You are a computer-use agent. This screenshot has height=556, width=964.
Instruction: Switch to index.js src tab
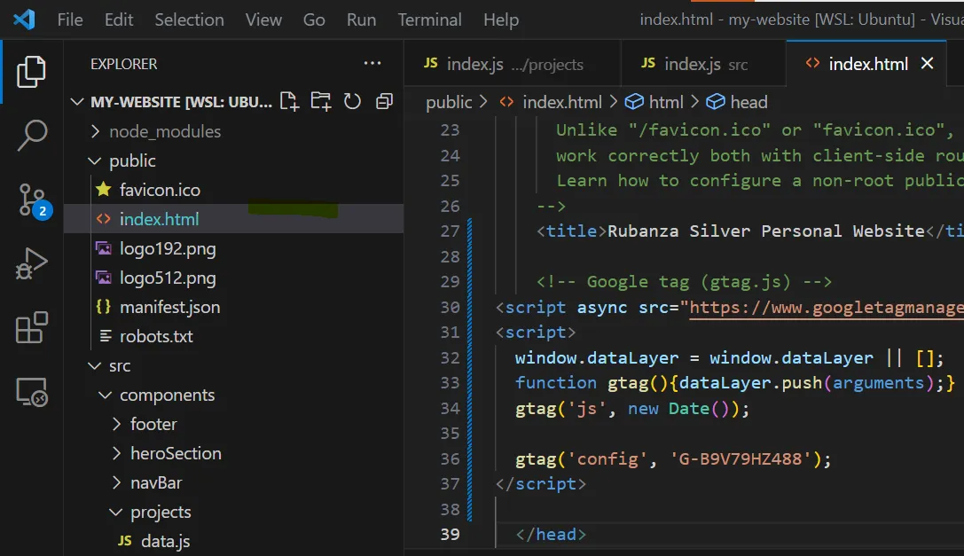click(x=694, y=64)
